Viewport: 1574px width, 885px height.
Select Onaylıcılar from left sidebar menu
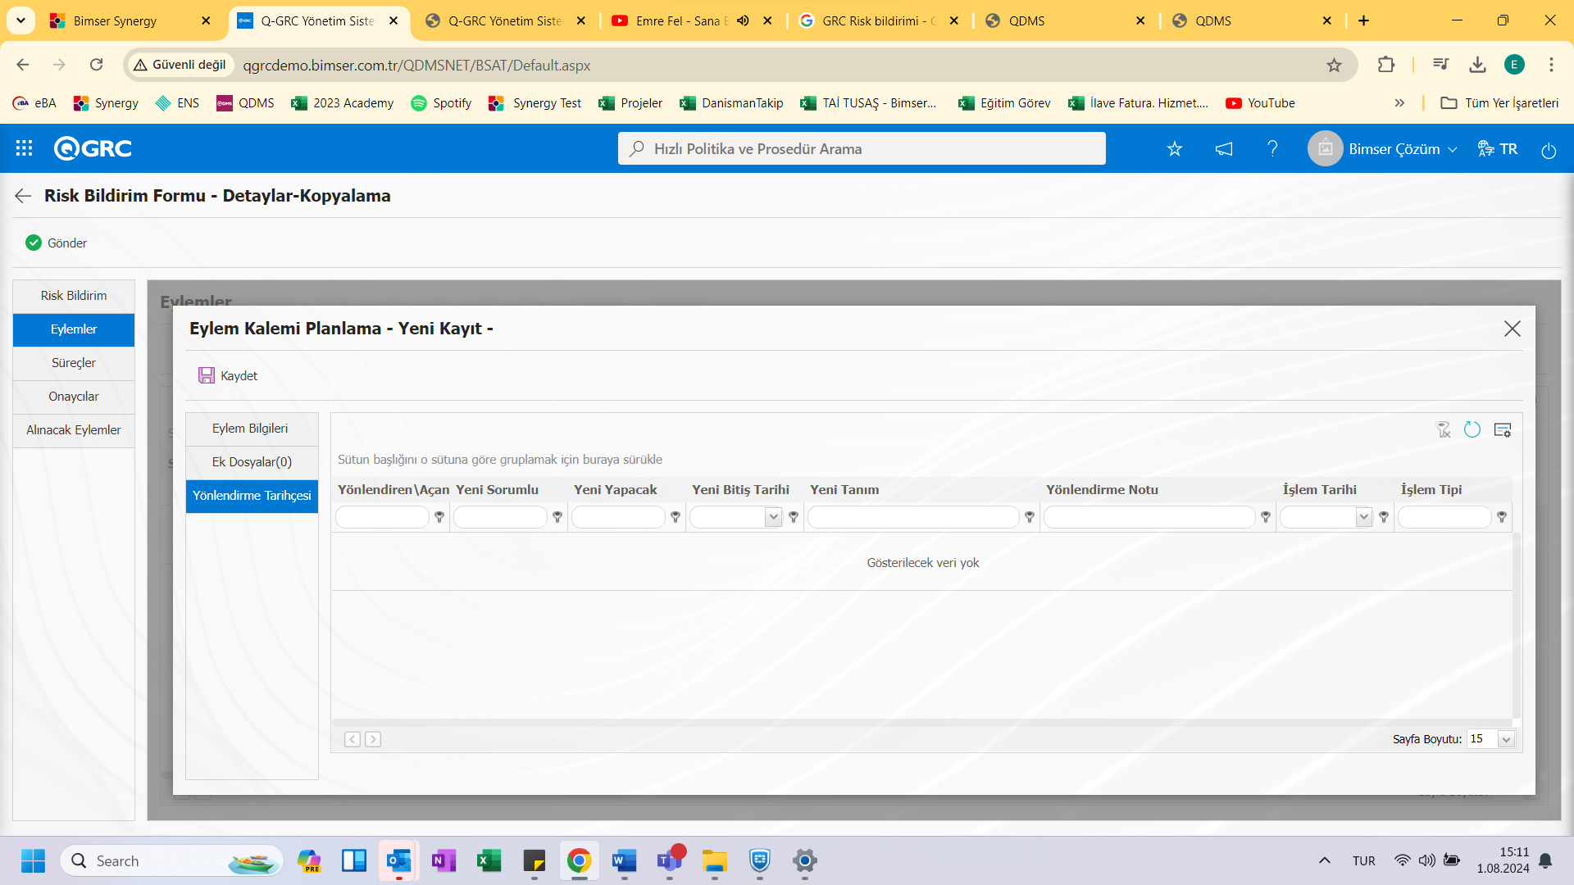(x=74, y=396)
